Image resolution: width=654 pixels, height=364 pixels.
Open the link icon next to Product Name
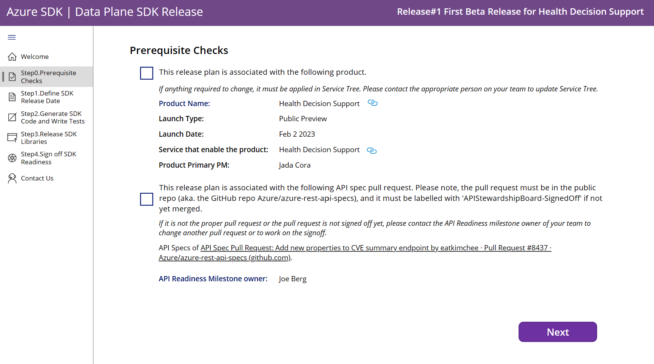(x=373, y=103)
